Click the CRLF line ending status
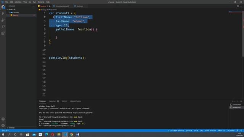 [x=202, y=131]
